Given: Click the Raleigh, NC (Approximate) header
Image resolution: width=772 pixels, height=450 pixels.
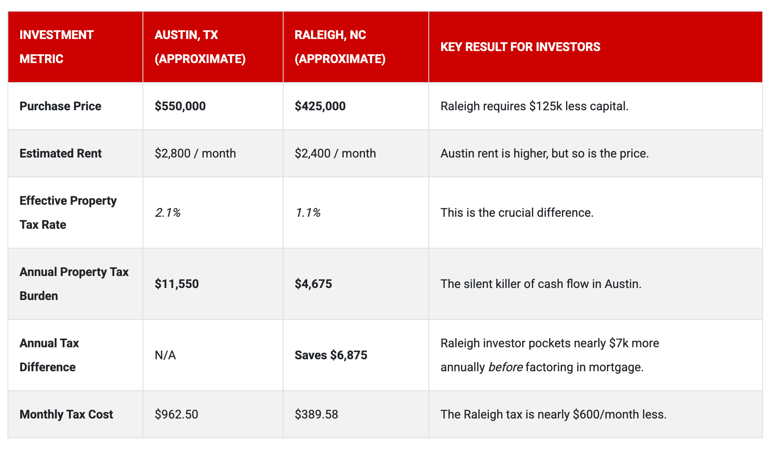Looking at the screenshot, I should 340,47.
